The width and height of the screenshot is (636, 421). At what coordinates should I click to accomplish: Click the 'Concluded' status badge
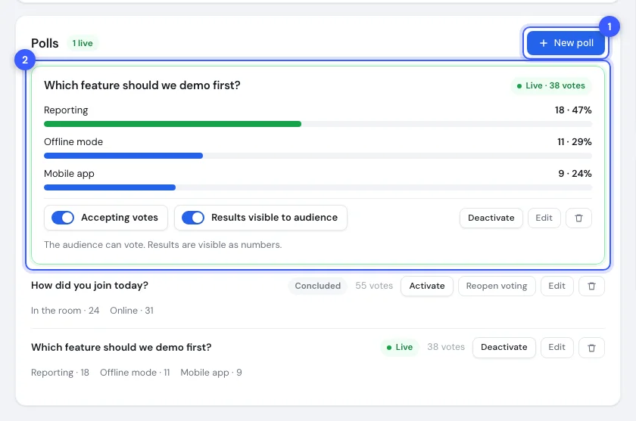[x=317, y=286]
